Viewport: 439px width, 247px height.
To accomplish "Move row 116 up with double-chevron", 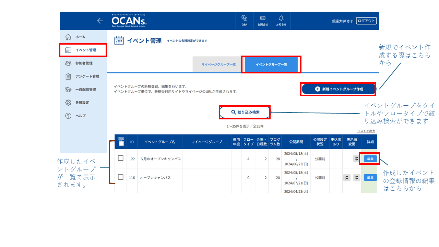I will [x=347, y=177].
